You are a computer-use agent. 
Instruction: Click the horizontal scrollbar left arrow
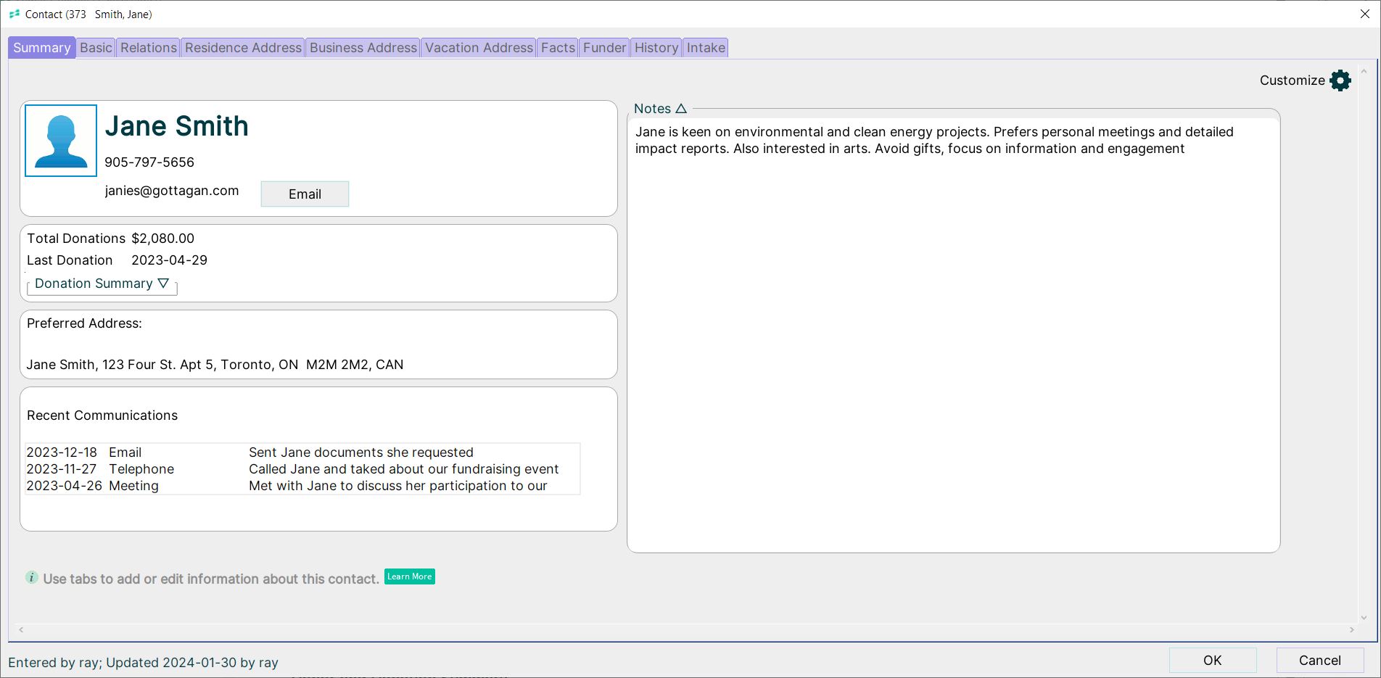tap(21, 629)
